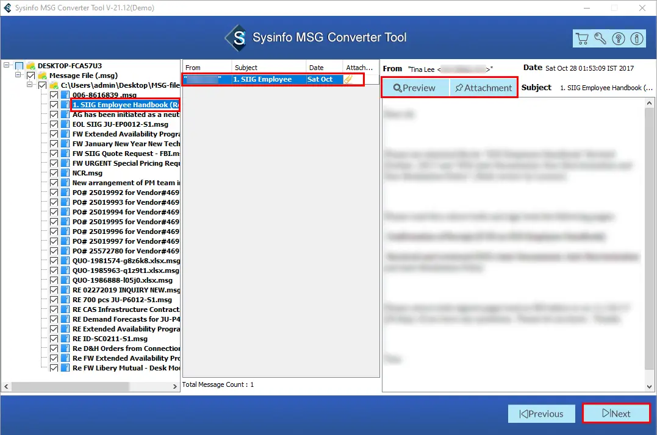
Task: Click file icon of NCR.msg
Action: tap(65, 173)
